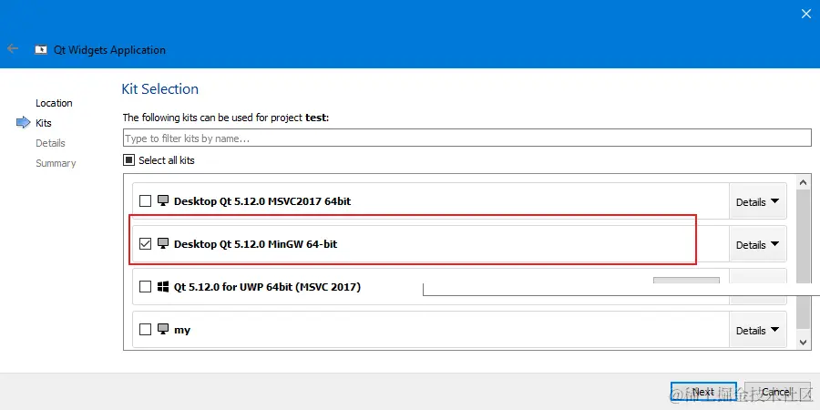Focus the filter kits by name field
820x410 pixels.
(467, 138)
